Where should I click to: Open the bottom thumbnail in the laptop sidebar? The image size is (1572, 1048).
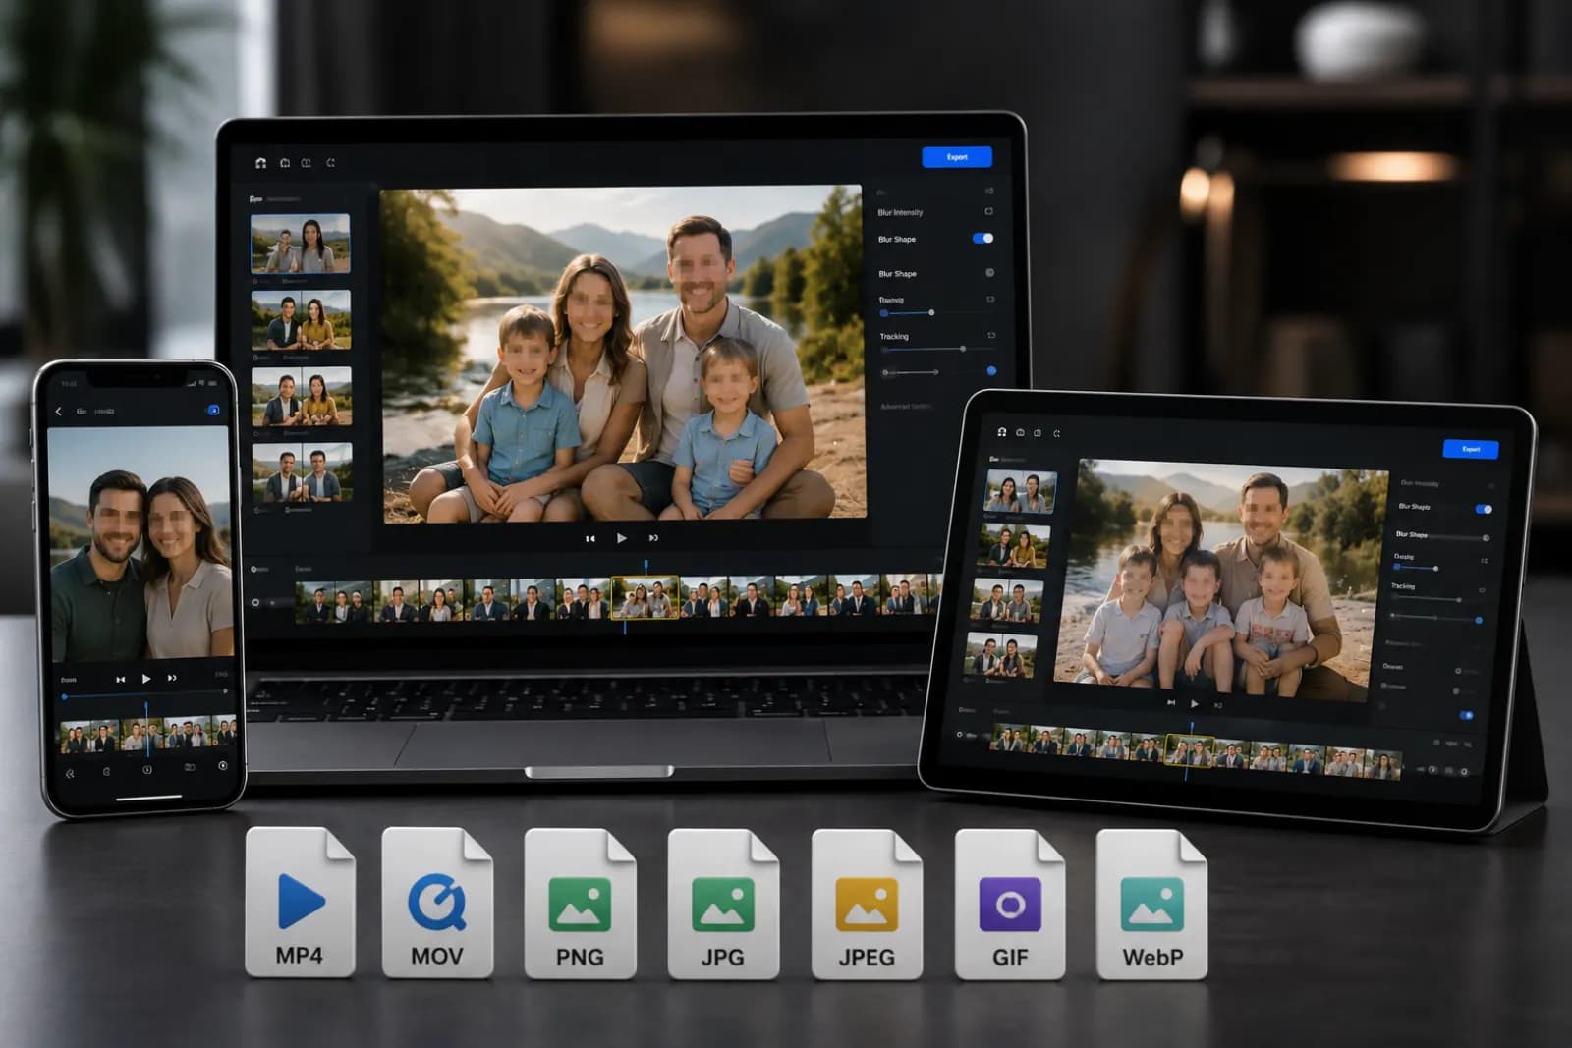[x=302, y=472]
